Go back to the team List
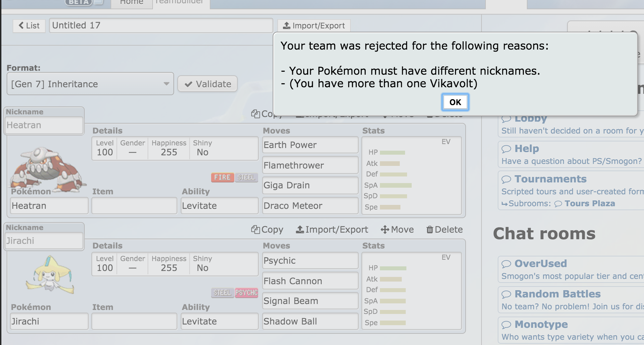This screenshot has width=644, height=345. pos(29,25)
